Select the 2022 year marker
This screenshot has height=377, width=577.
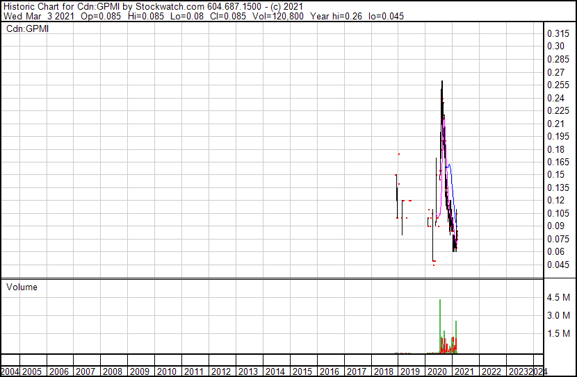[x=492, y=371]
